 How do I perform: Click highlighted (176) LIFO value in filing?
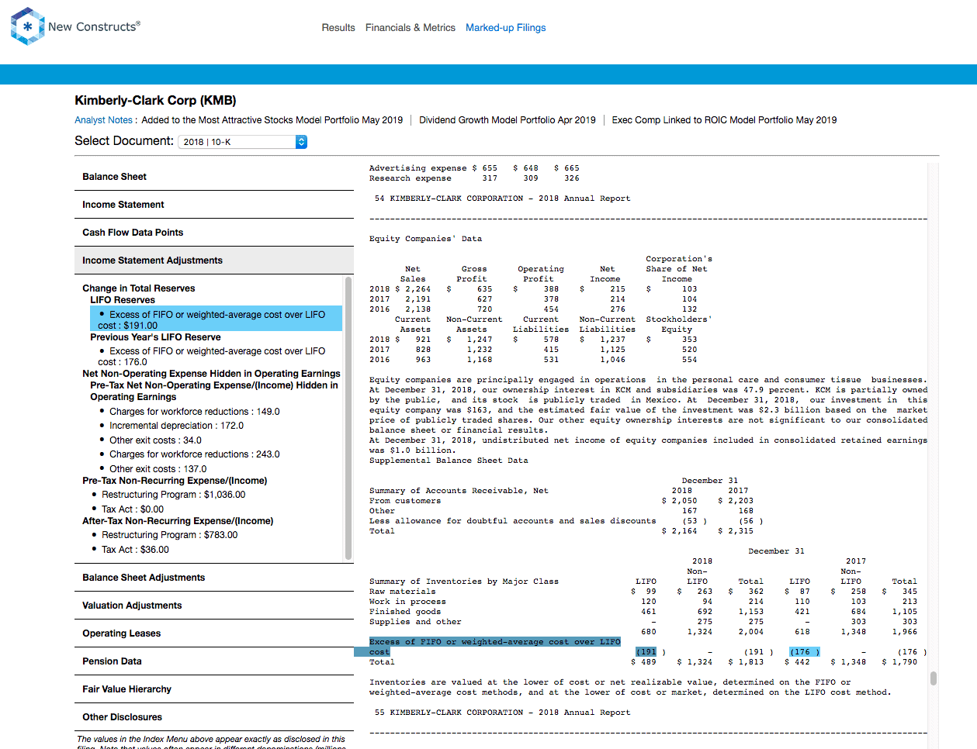(805, 652)
